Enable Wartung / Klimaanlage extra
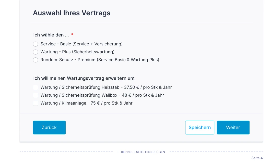 (x=36, y=103)
